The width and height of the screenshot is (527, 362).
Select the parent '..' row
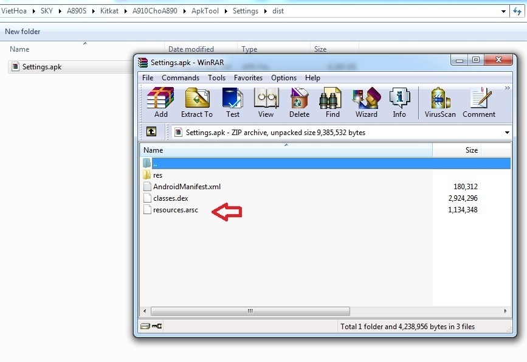tap(325, 164)
